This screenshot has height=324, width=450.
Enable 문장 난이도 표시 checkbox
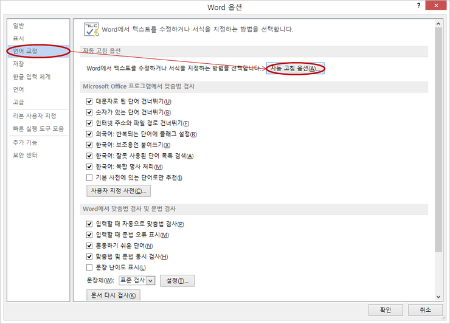click(89, 267)
